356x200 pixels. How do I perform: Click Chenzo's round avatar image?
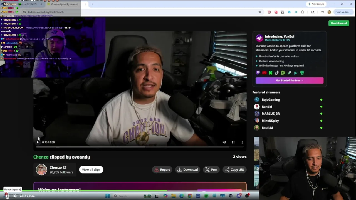click(x=41, y=169)
